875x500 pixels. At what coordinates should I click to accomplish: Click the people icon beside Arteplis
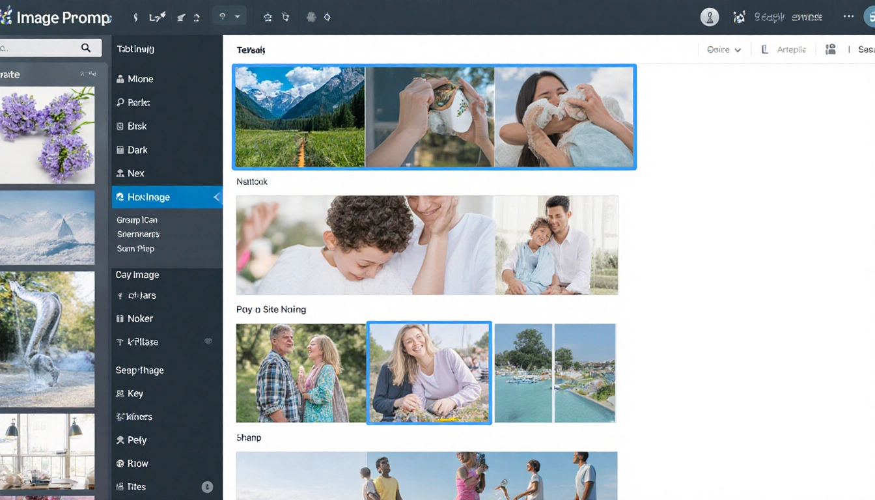point(830,49)
